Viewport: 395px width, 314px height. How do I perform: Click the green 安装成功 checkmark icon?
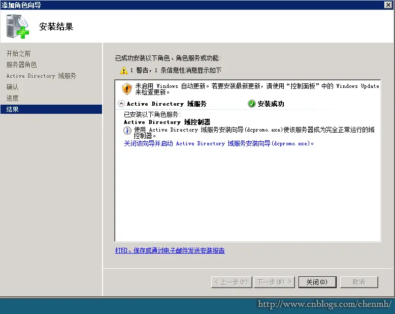pyautogui.click(x=251, y=104)
